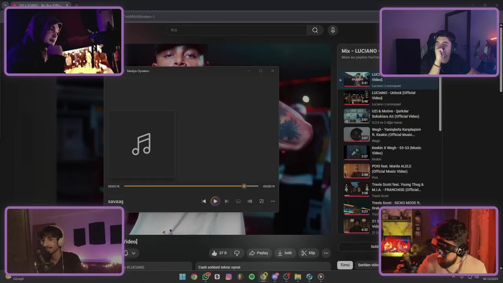Click the browser tab list chevron
503x283 pixels.
tap(5, 5)
